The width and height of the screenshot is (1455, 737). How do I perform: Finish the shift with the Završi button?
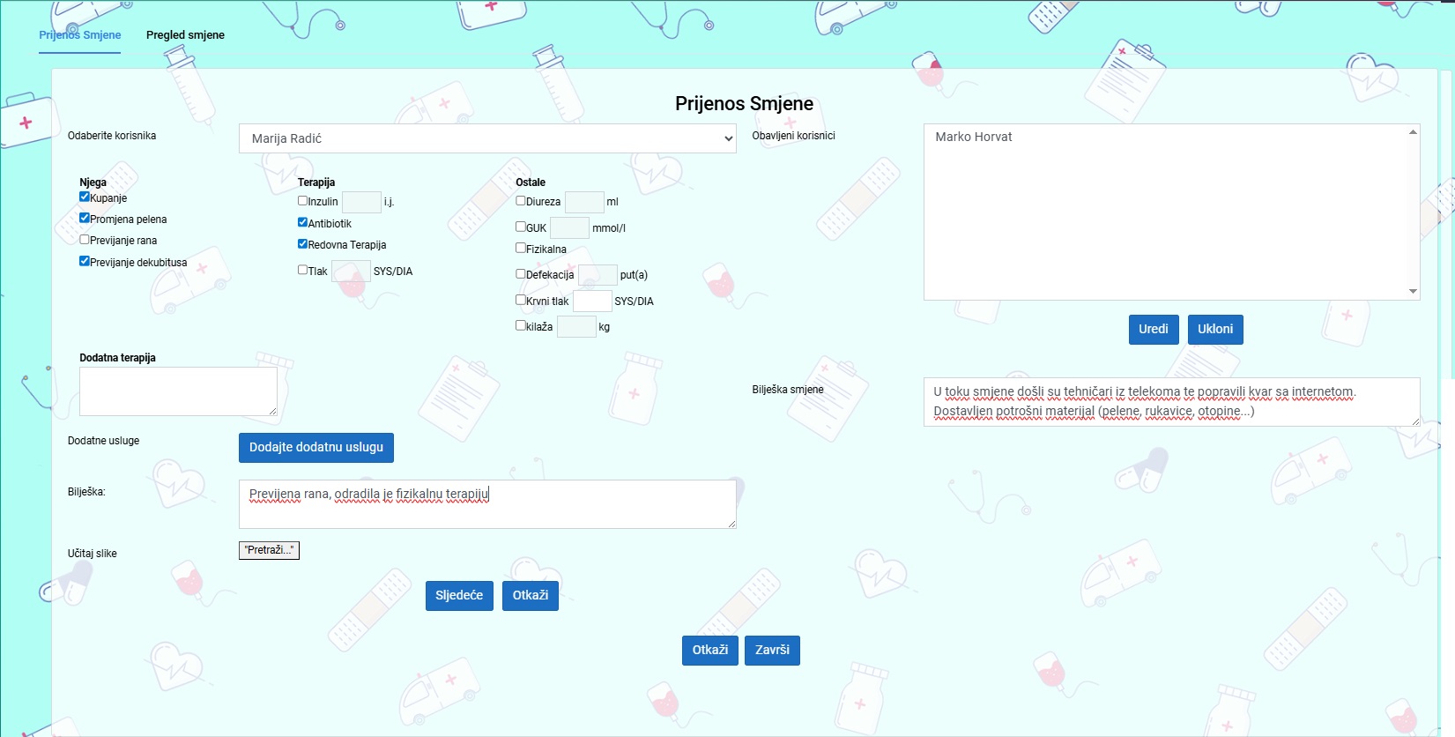[772, 651]
